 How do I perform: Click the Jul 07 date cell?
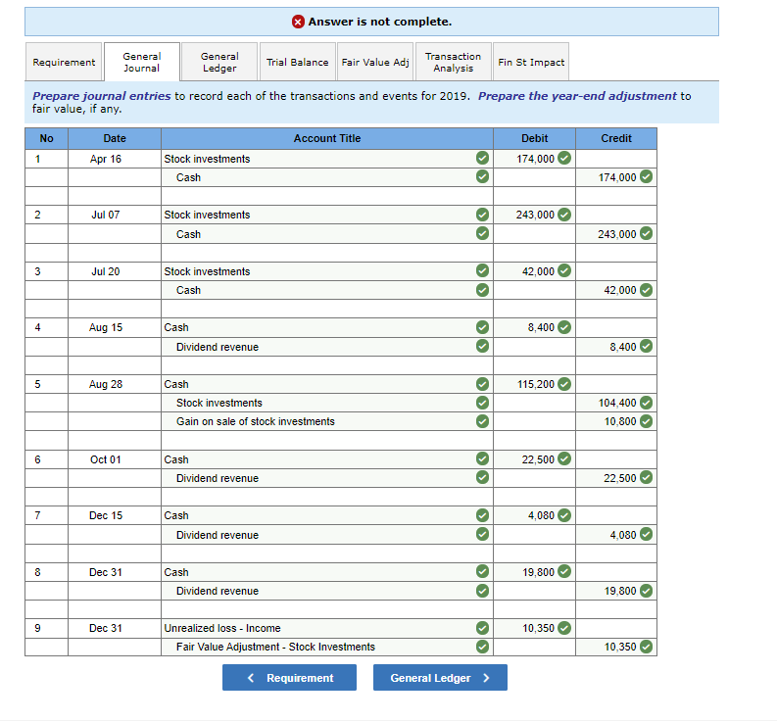(115, 216)
